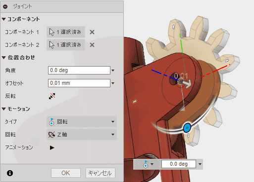Click the viewport 0.0 deg angle field
Screen dimensions: 254x182
coord(179,164)
